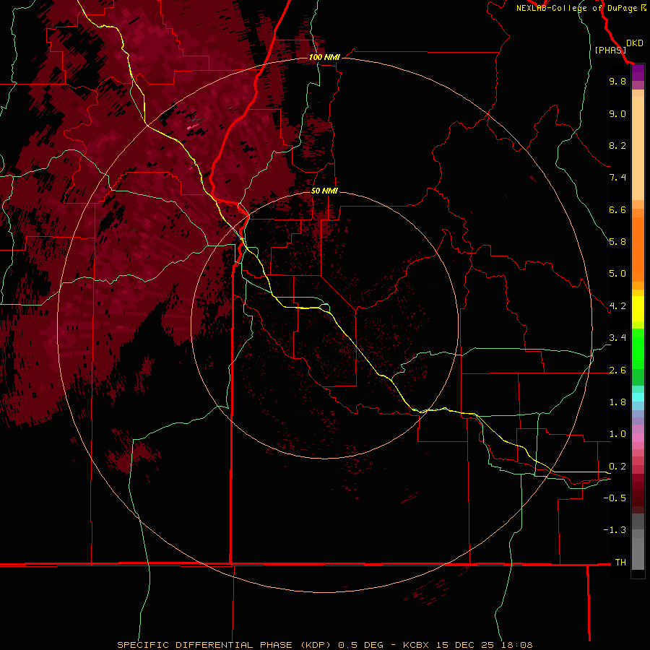The width and height of the screenshot is (650, 650).
Task: Select the 8.2 value on the scale
Action: tap(617, 145)
